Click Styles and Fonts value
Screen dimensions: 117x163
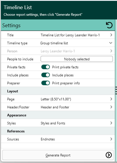[x=53, y=123]
